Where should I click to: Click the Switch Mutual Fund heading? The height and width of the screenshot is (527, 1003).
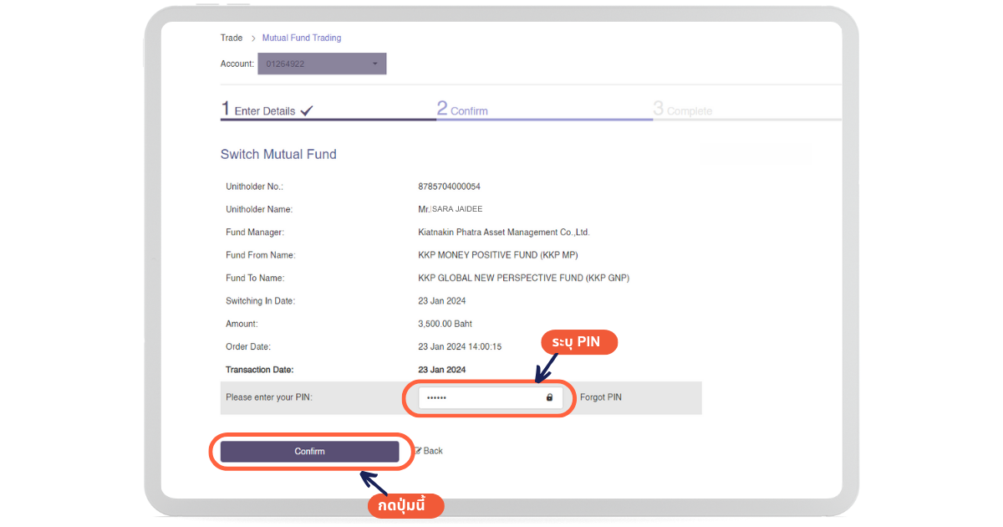278,154
